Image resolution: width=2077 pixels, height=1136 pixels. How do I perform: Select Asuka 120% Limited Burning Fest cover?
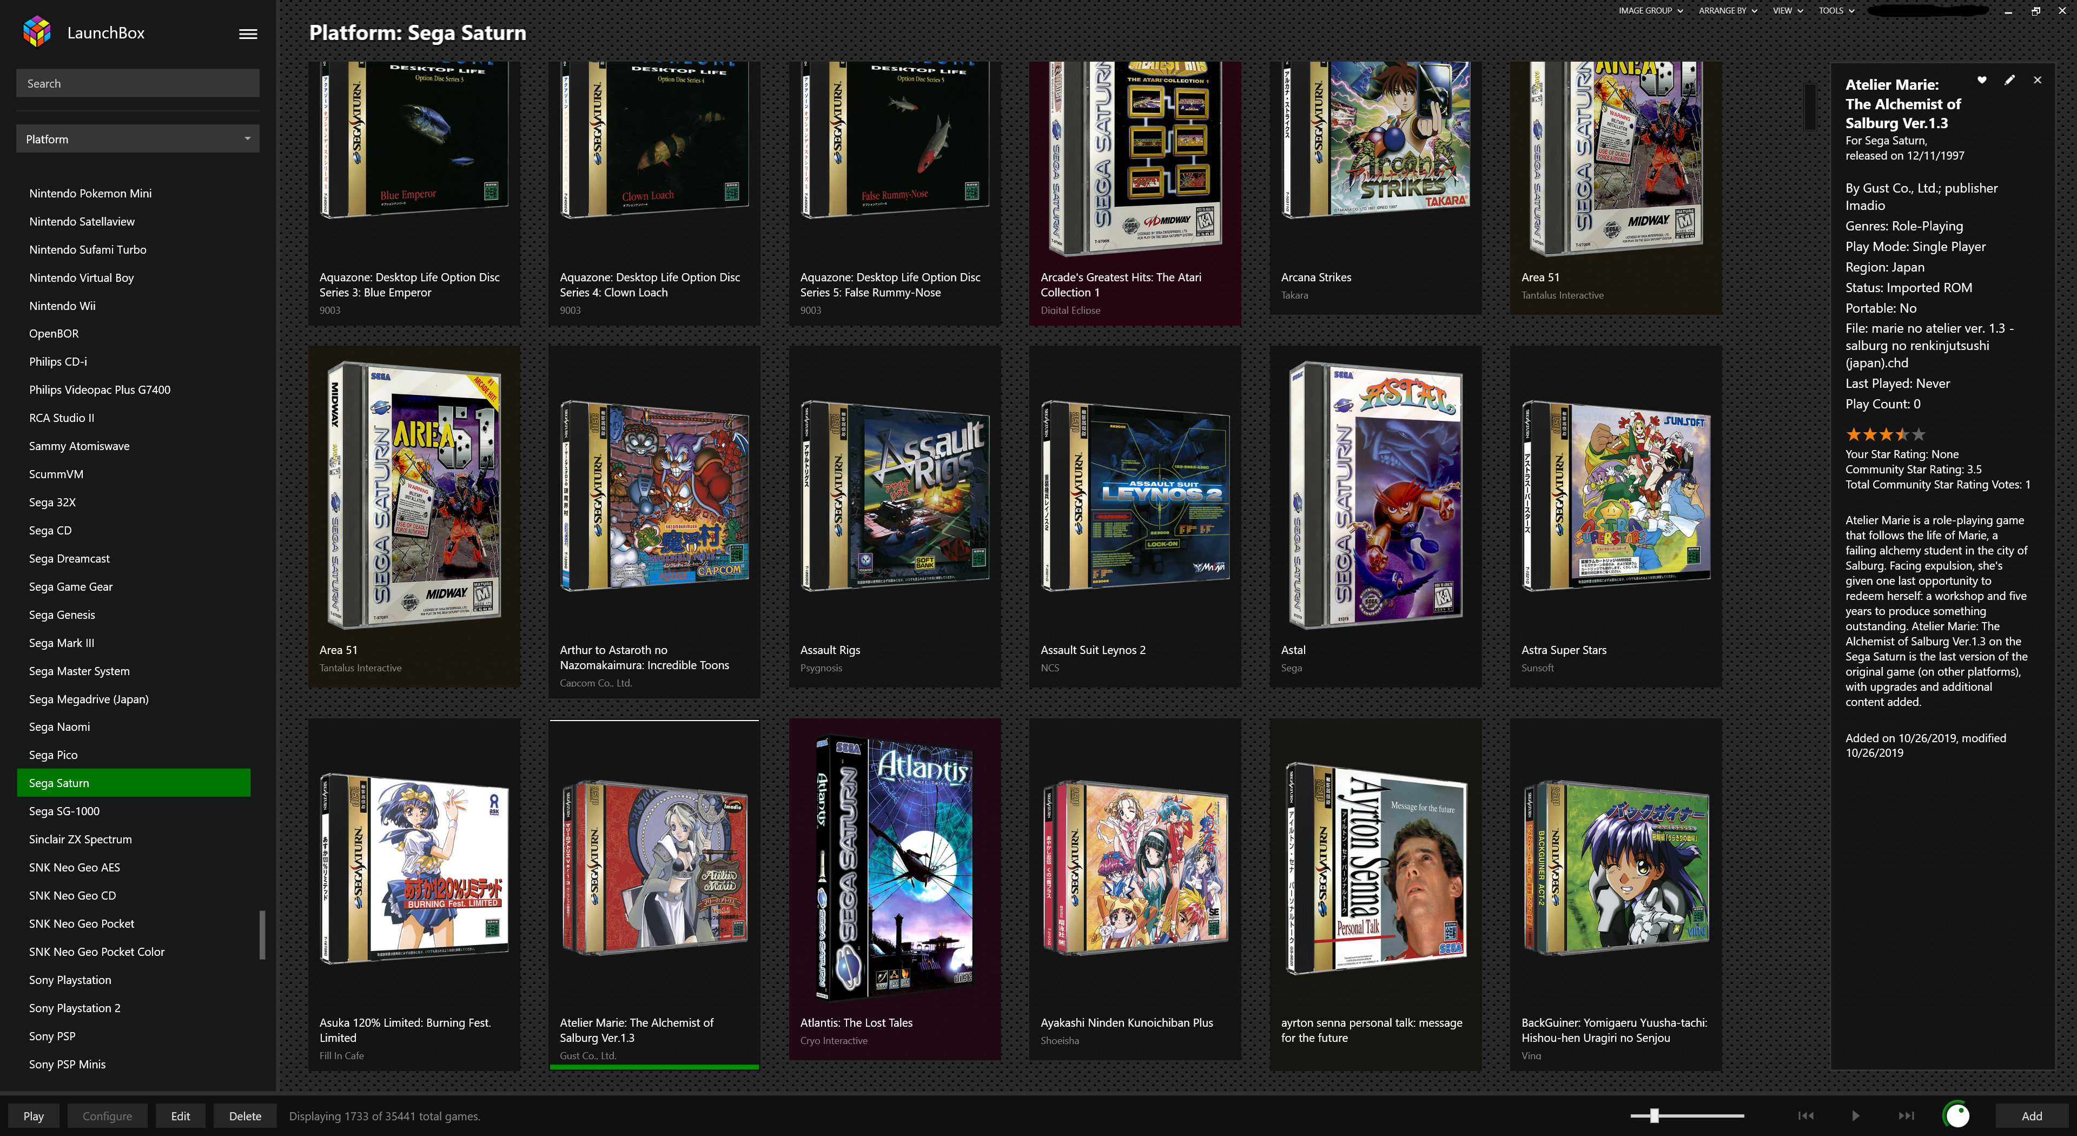tap(414, 869)
